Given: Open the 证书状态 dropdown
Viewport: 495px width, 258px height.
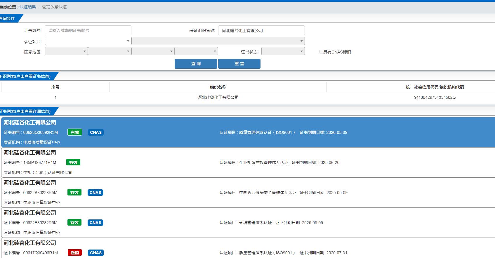Looking at the screenshot, I should click(283, 51).
